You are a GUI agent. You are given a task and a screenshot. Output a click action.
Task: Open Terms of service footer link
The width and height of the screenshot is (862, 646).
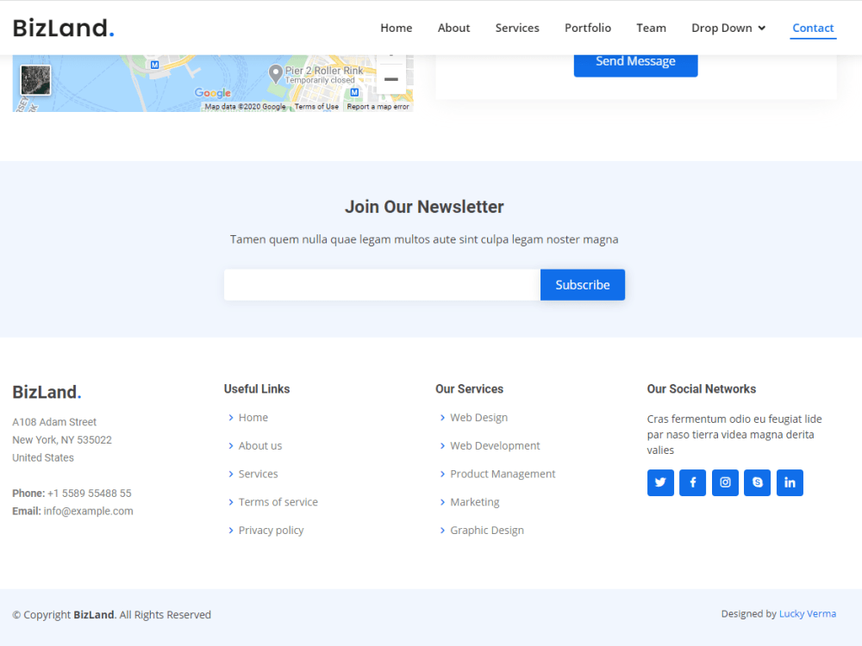(278, 501)
